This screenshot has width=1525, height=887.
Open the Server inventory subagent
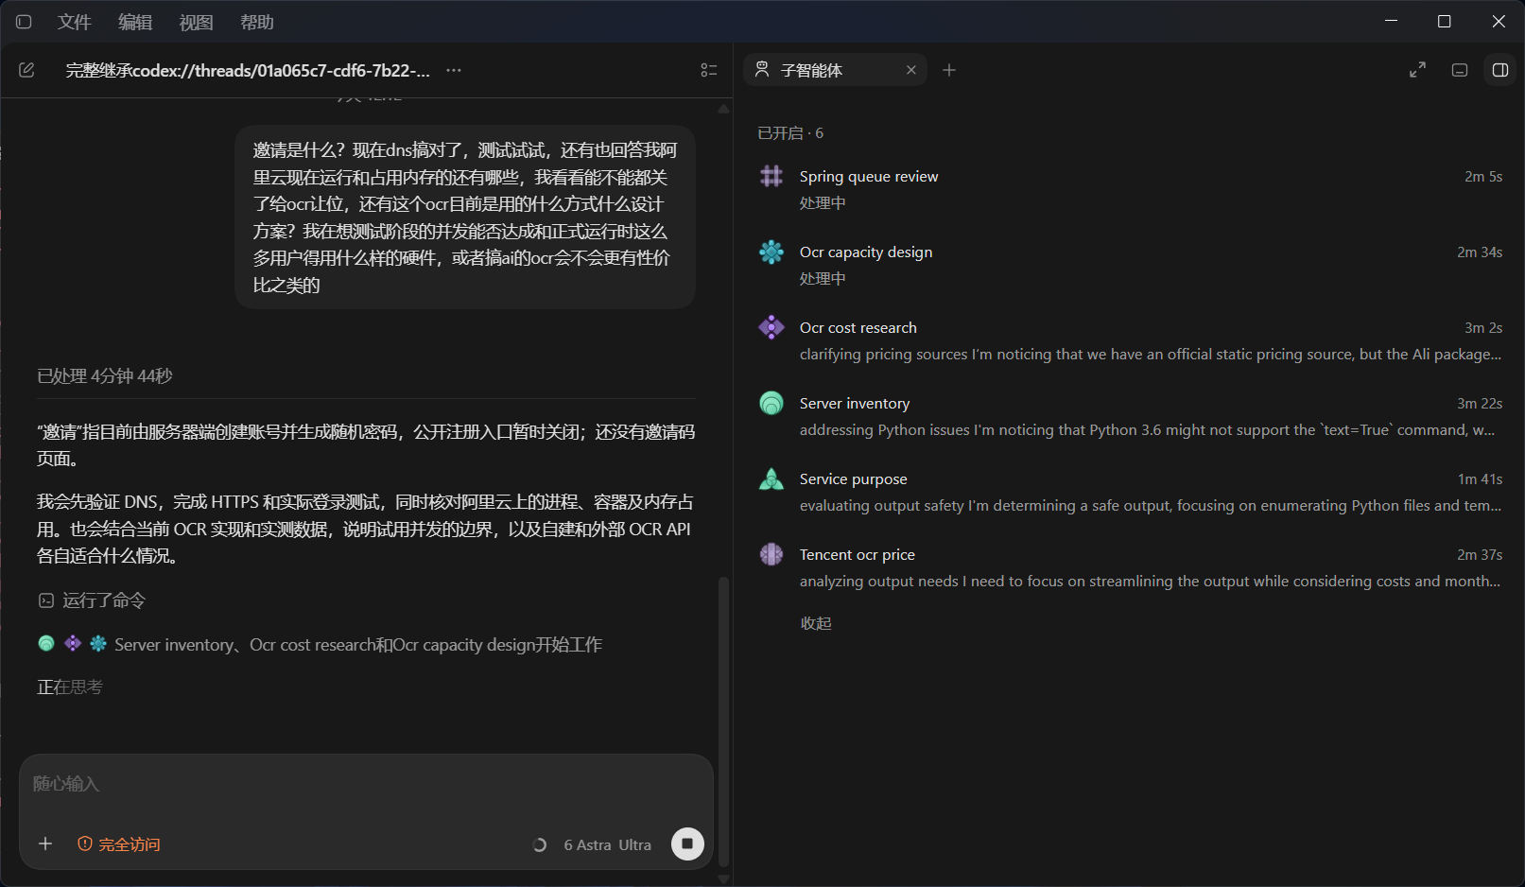click(x=1130, y=416)
